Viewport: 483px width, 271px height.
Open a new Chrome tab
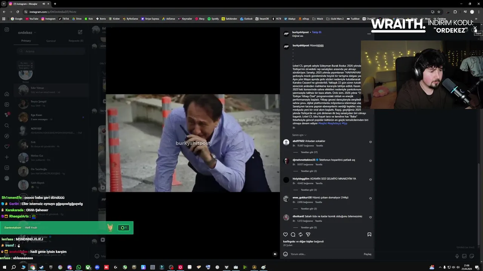tap(55, 4)
